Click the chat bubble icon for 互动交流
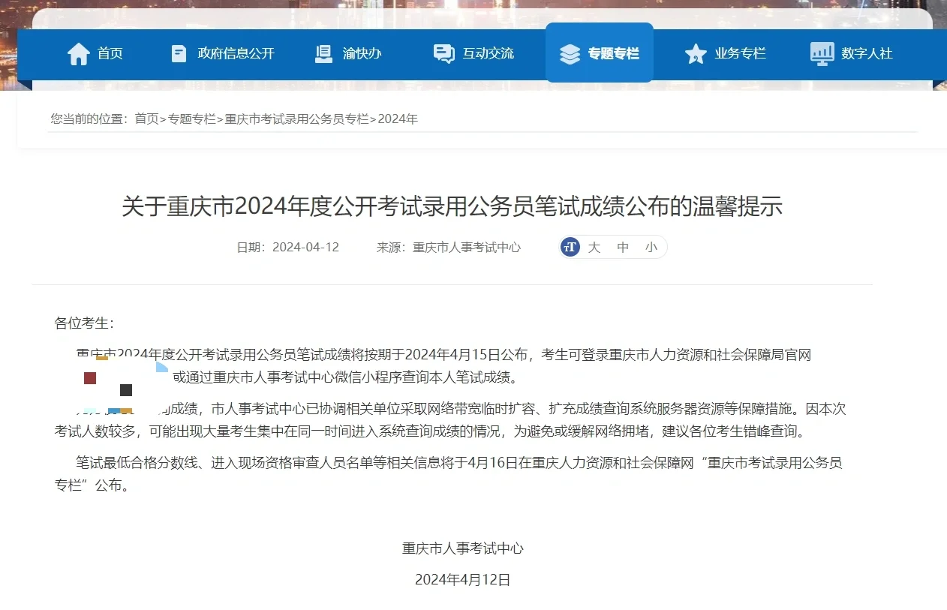 click(443, 53)
